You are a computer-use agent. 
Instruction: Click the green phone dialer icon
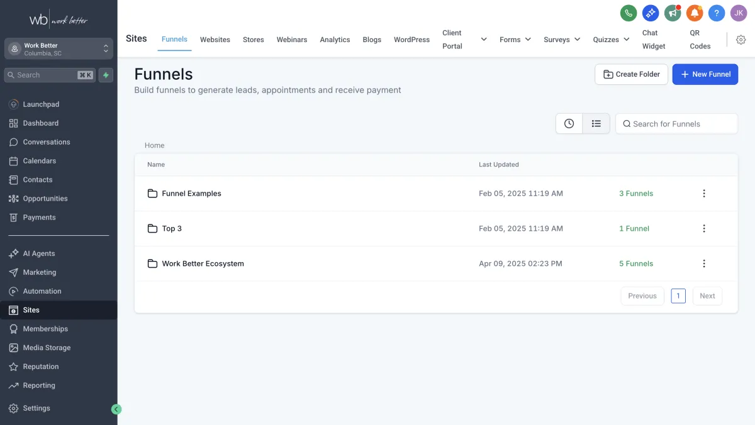(x=628, y=13)
